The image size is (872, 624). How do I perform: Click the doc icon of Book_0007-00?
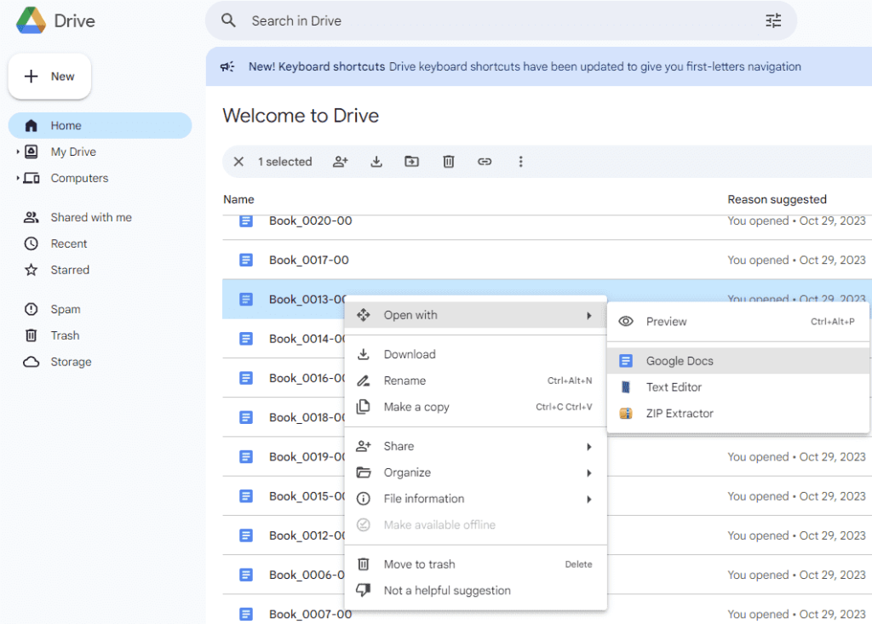tap(246, 614)
